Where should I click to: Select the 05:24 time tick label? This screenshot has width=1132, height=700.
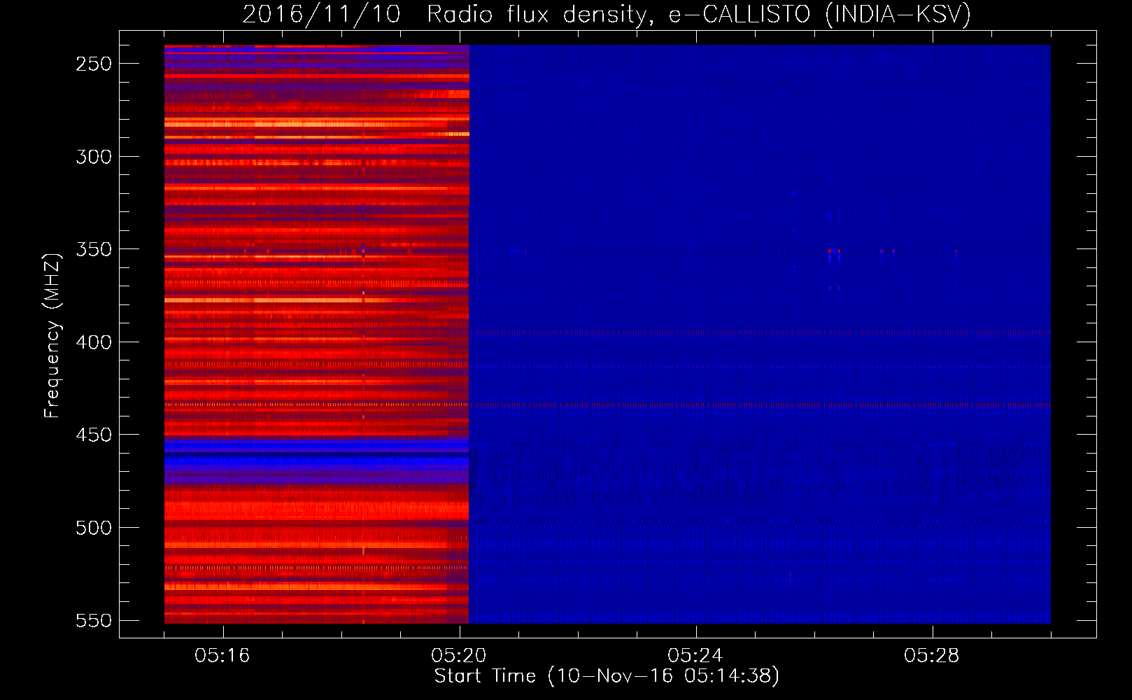(695, 656)
